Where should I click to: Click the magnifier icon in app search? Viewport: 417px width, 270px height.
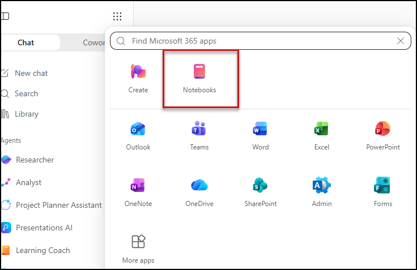coord(121,41)
